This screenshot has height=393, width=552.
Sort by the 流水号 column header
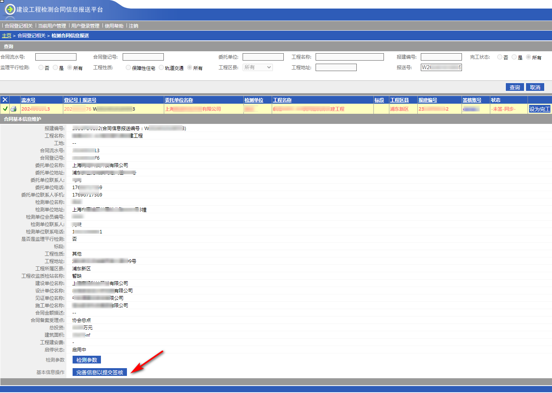pos(28,100)
